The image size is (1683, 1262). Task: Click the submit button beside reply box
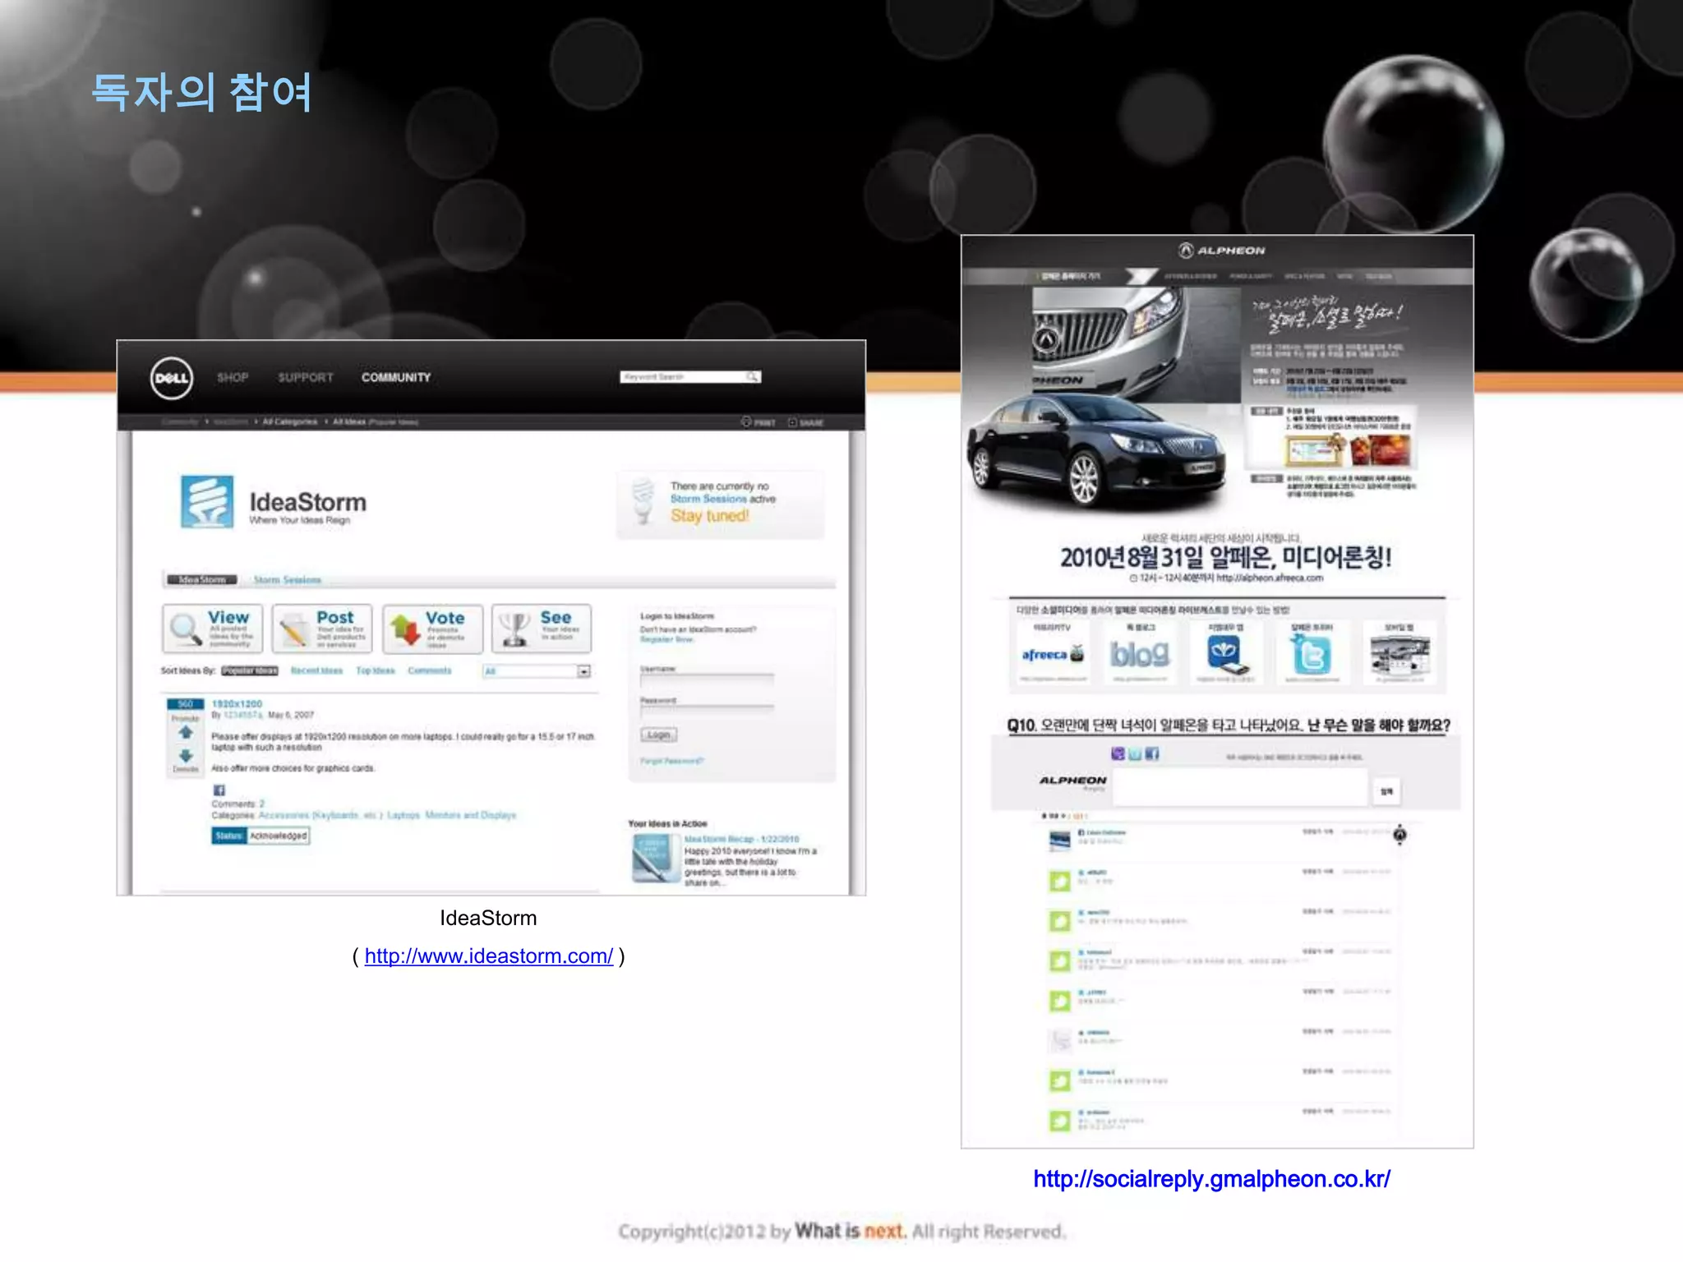point(1387,791)
